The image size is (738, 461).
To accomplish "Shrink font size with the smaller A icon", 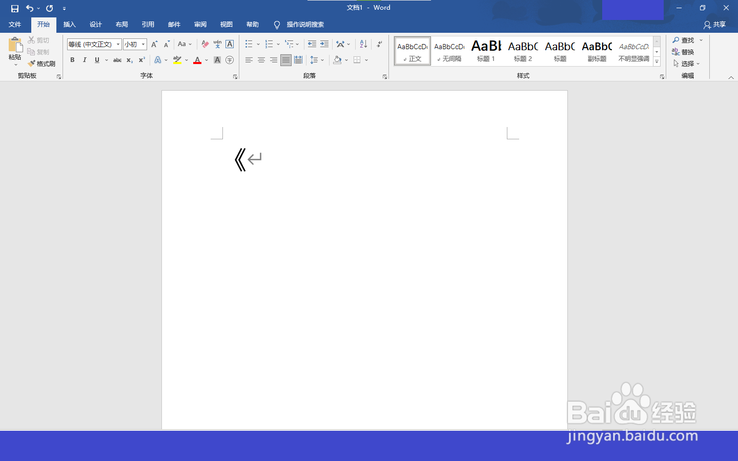I will (167, 45).
